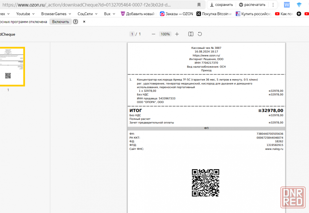Click the ИНН продавца: 5433967333 line
The image size is (309, 213).
pyautogui.click(x=156, y=98)
